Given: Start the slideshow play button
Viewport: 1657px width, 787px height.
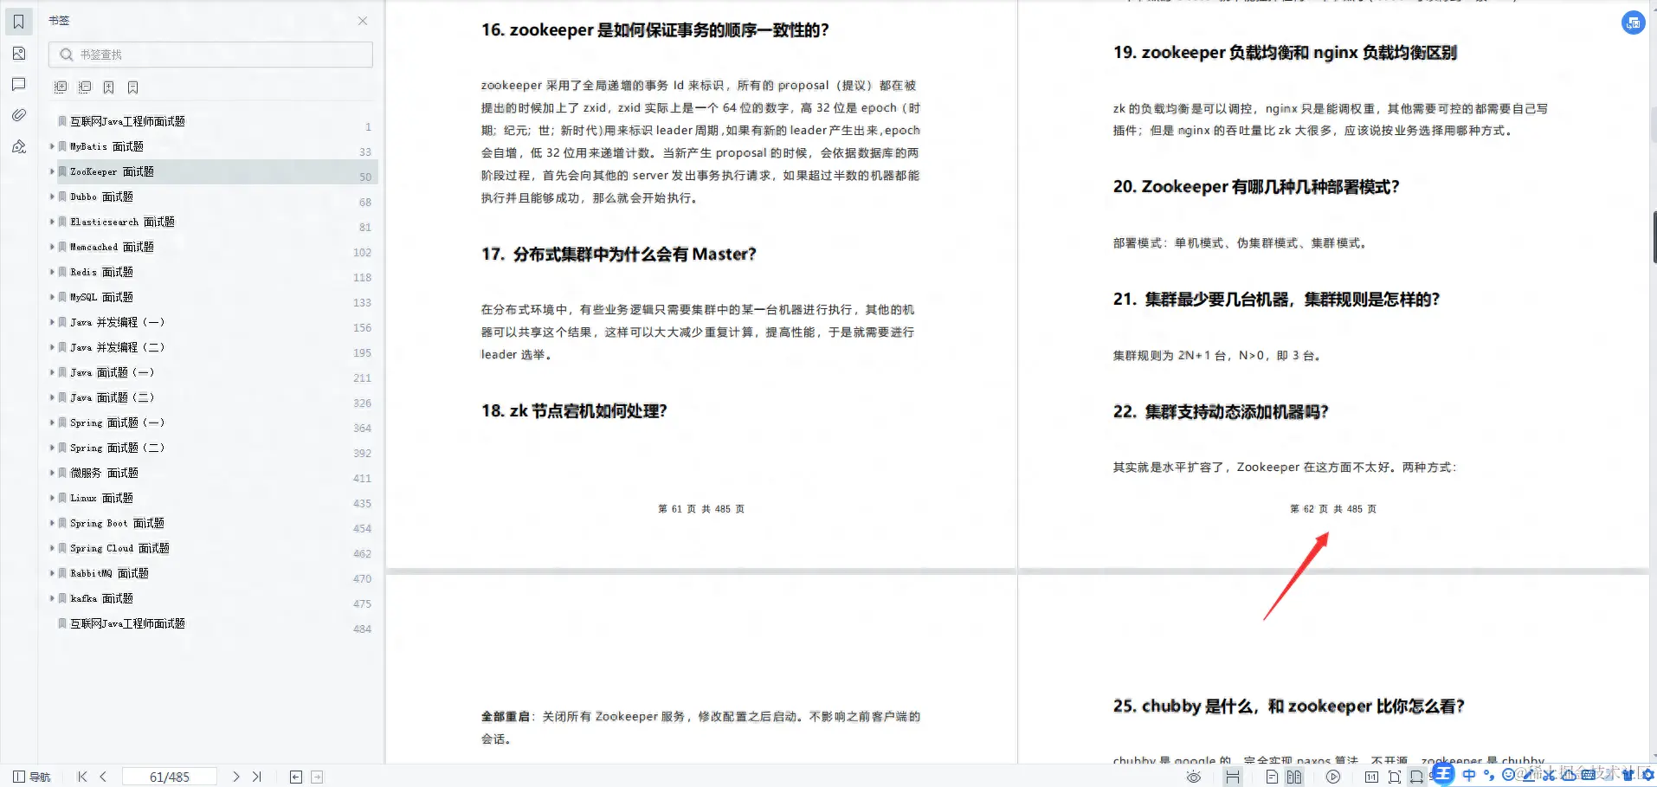Looking at the screenshot, I should tap(1333, 777).
